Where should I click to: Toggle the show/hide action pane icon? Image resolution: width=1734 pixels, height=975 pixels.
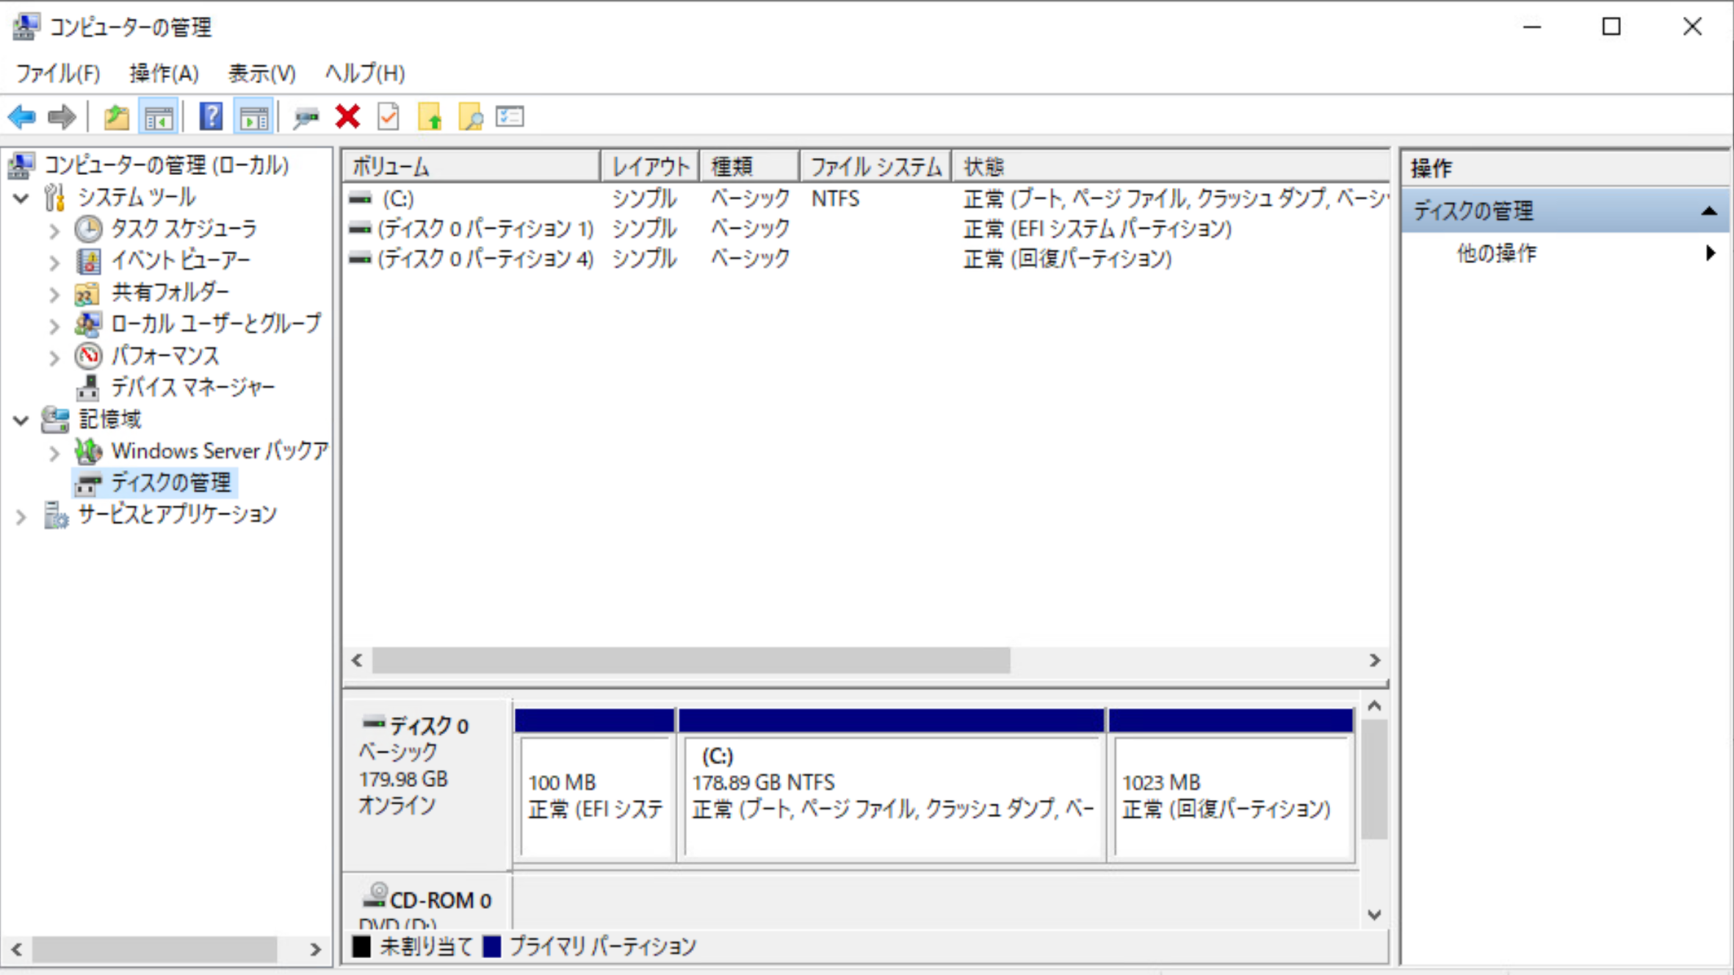coord(253,117)
